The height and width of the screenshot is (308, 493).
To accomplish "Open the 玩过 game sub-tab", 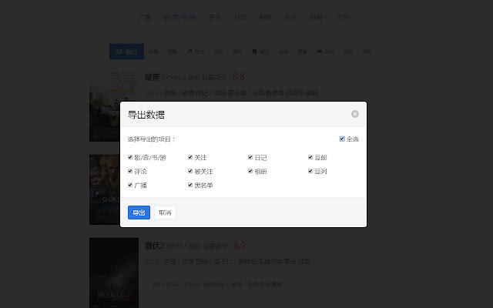I will click(325, 52).
